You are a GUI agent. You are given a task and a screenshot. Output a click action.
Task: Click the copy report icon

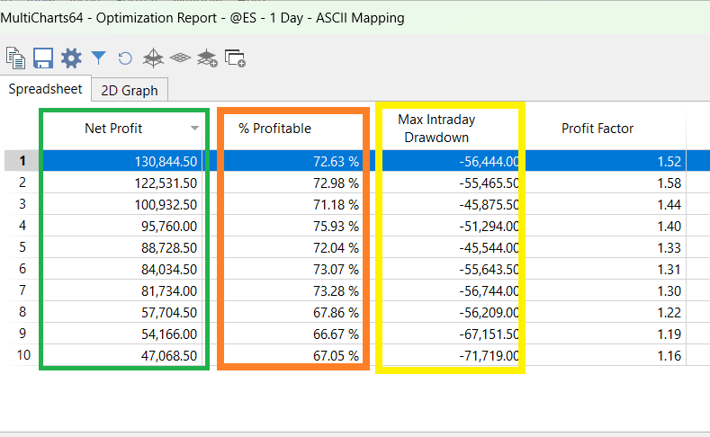[15, 58]
